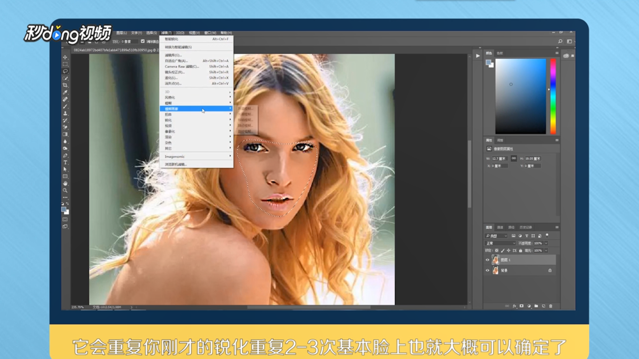The height and width of the screenshot is (359, 639).
Task: Click the width field showing 12.7 厘米
Action: [x=500, y=159]
